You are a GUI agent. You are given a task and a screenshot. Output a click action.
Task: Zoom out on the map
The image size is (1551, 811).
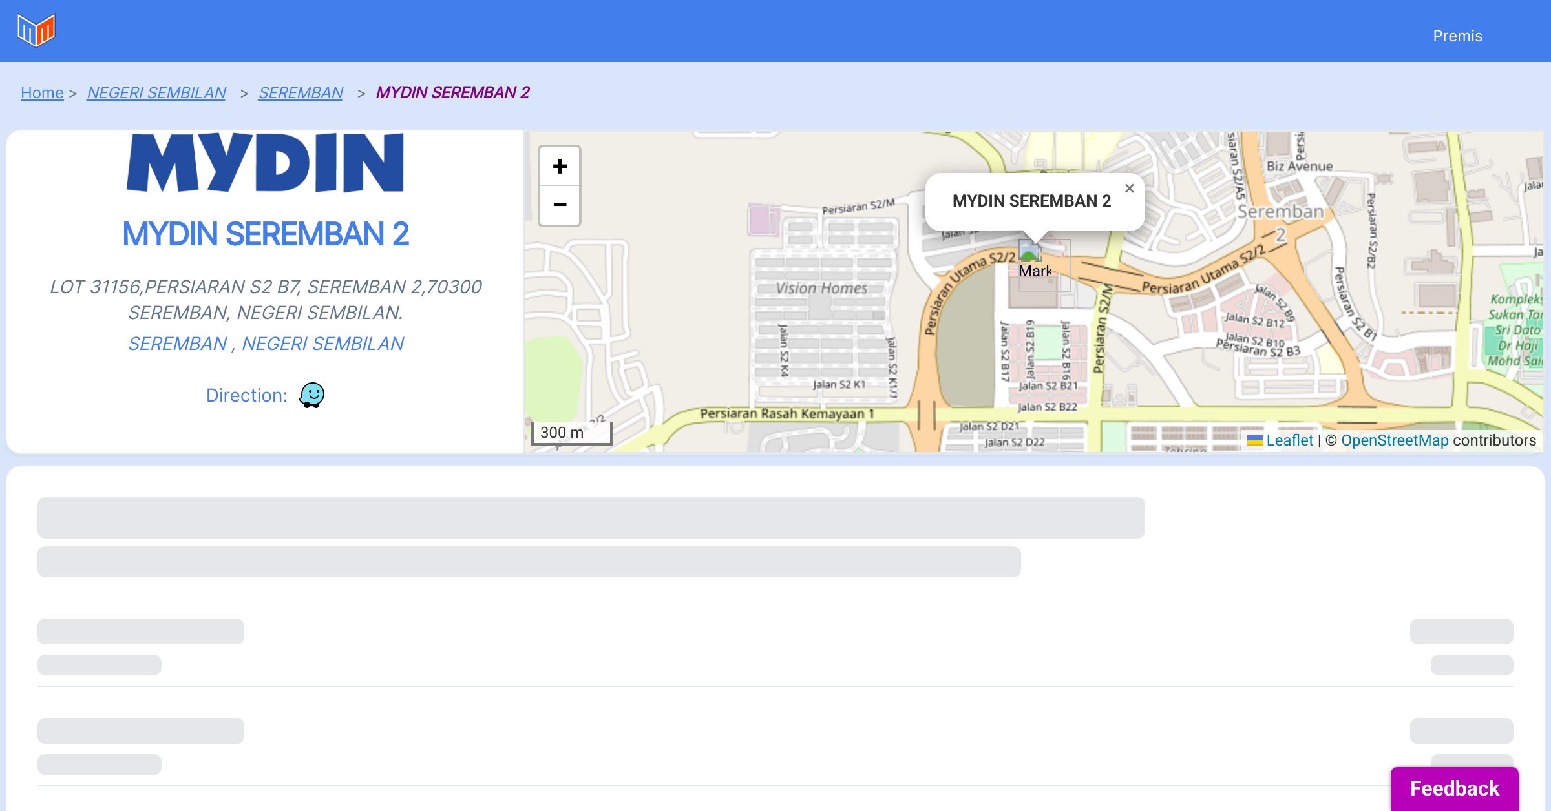point(560,205)
